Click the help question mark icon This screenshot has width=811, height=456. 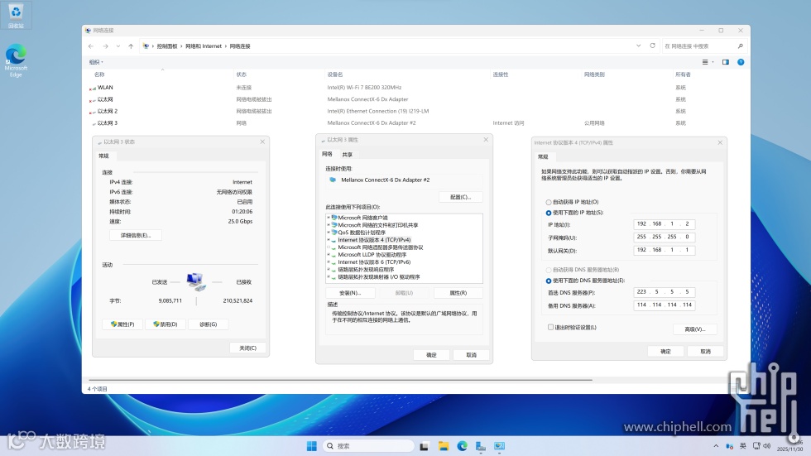click(741, 62)
